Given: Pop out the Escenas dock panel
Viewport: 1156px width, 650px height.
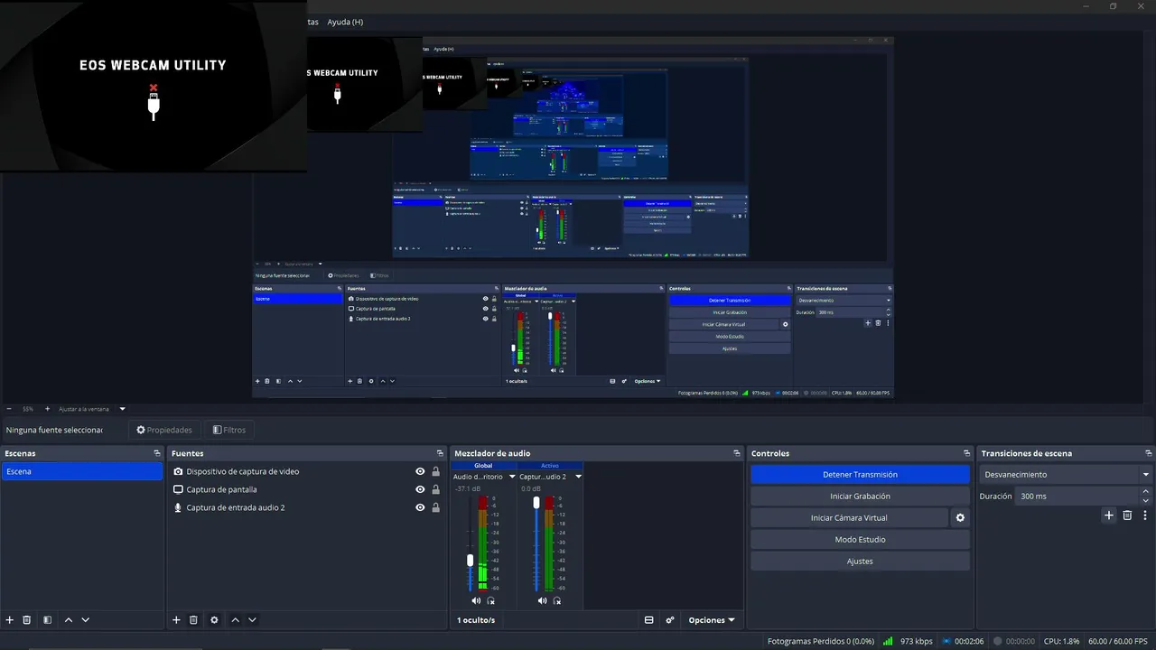Looking at the screenshot, I should (x=156, y=453).
